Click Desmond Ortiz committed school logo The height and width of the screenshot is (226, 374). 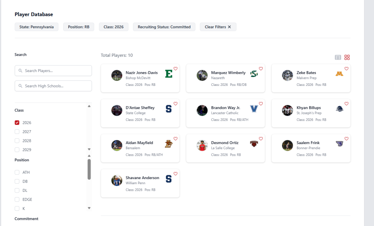[254, 144]
